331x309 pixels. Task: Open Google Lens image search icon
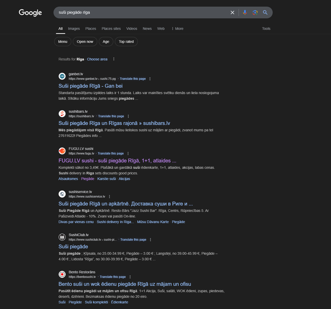(255, 12)
